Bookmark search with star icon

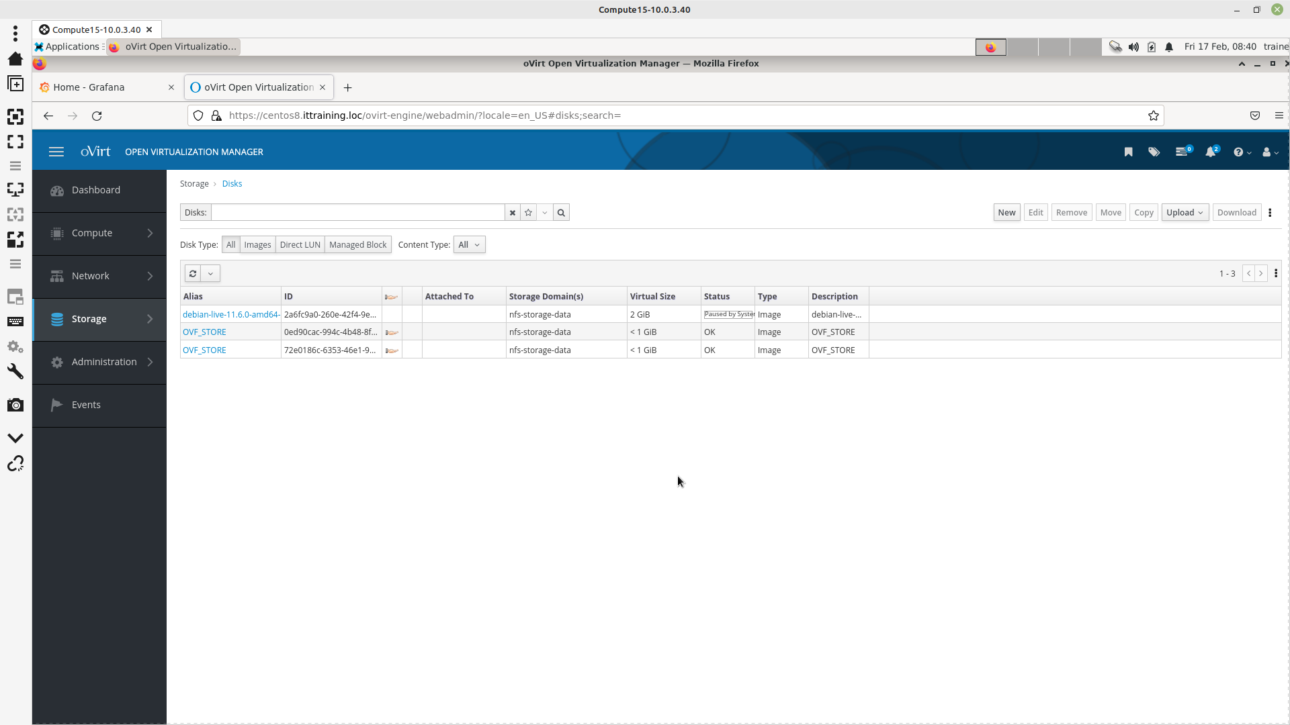(529, 213)
